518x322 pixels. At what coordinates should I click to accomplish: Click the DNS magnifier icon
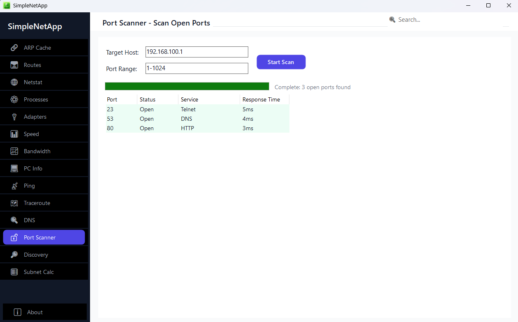[x=14, y=220]
